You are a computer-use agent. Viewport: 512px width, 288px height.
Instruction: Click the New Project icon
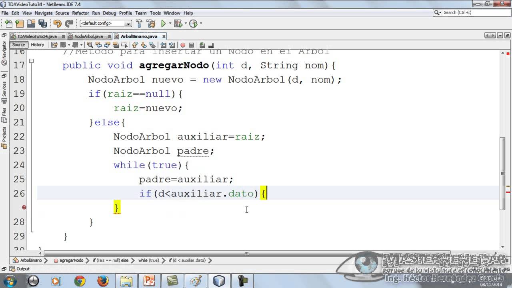(x=19, y=24)
